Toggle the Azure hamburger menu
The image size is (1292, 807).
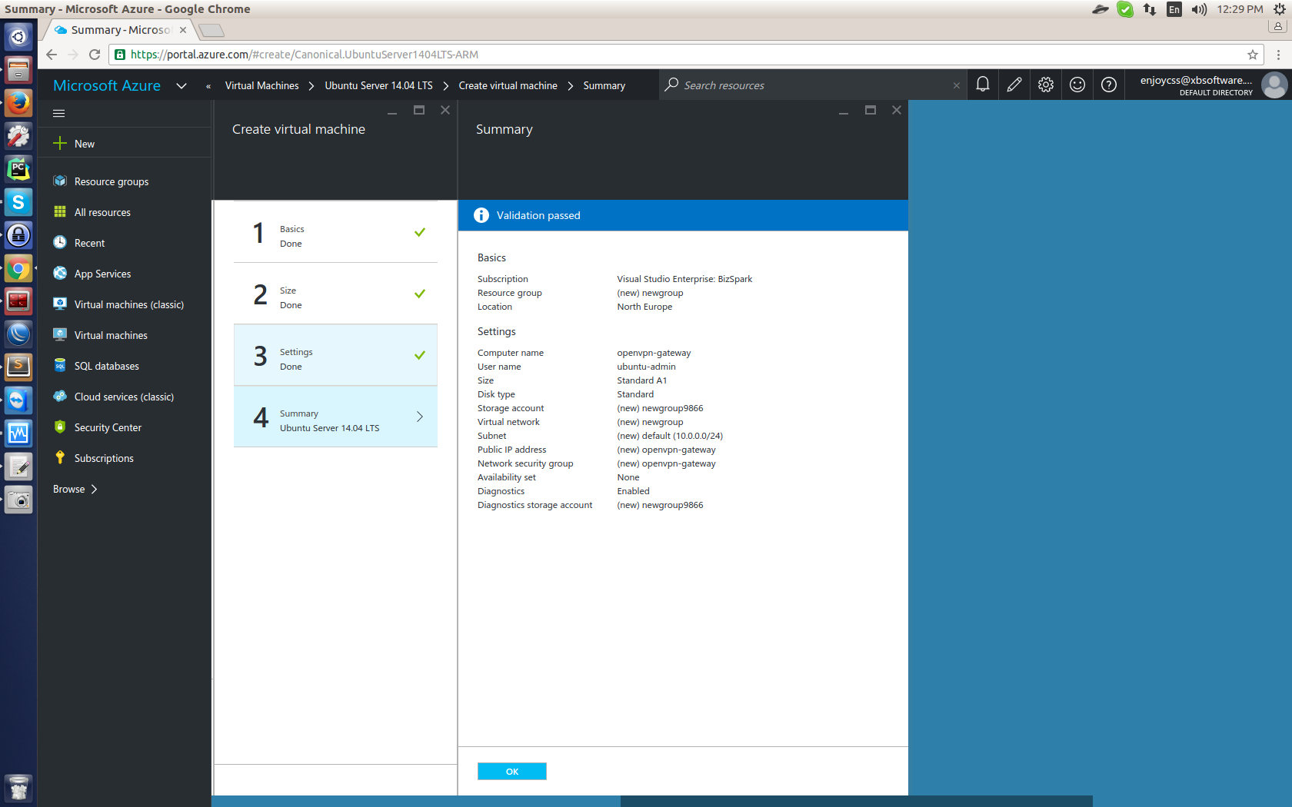click(x=58, y=112)
